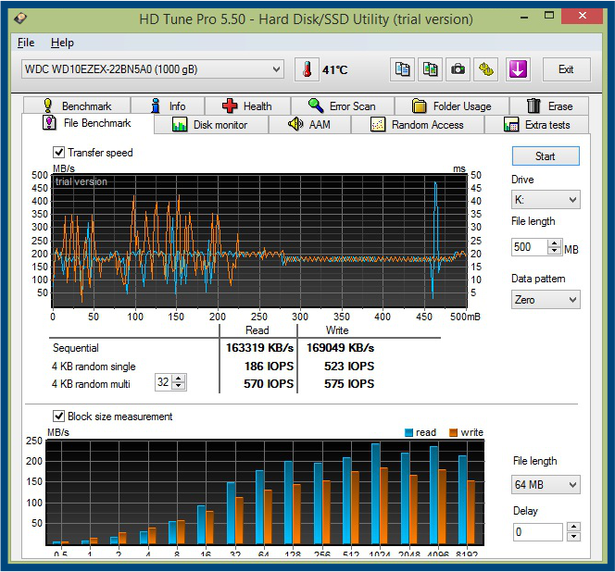Click the orange write legend swatch
Viewport: 615px width, 572px height.
pyautogui.click(x=454, y=432)
